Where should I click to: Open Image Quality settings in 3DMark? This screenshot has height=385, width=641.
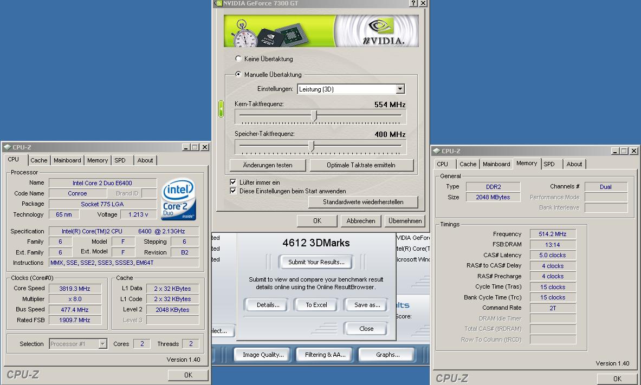(x=263, y=355)
